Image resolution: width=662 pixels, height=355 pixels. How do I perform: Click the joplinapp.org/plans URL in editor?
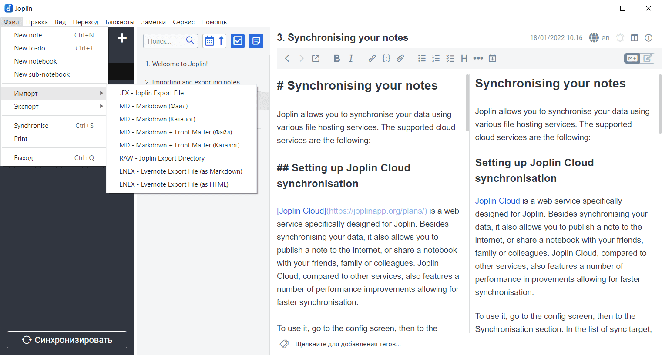point(377,211)
